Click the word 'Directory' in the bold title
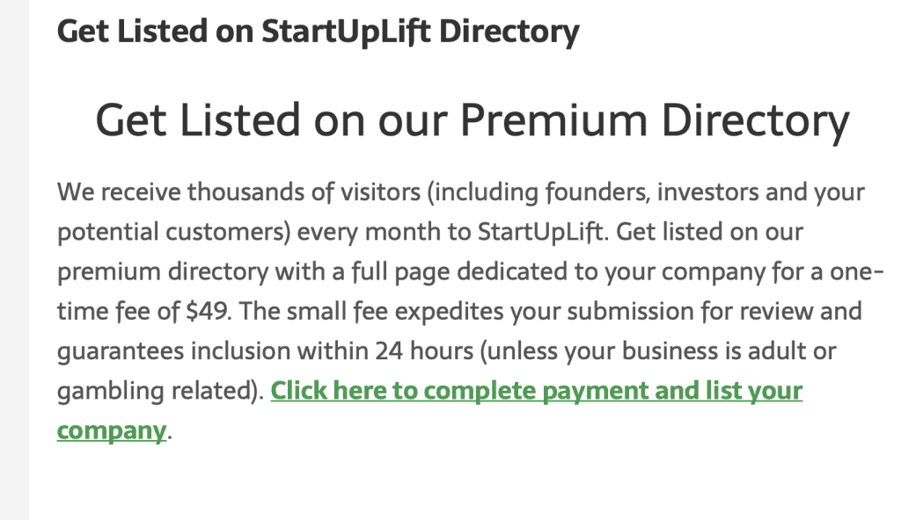The height and width of the screenshot is (520, 901). (x=509, y=32)
